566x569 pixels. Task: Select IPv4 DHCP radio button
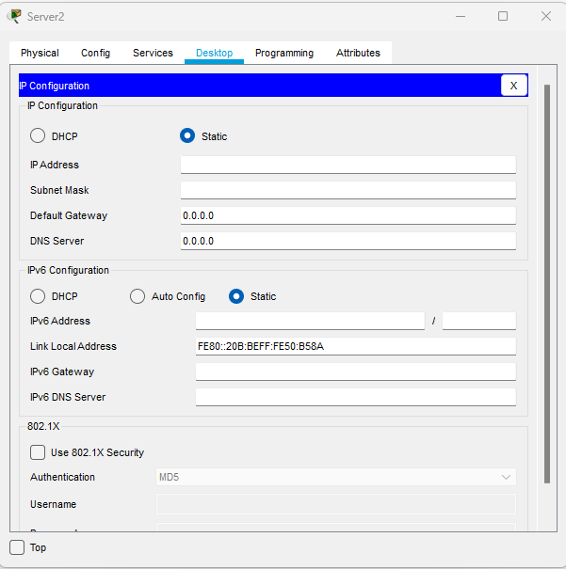point(38,135)
